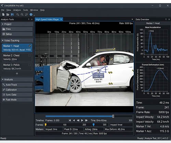Open the Help menu
Viewport: 171px width, 143px height.
coord(42,10)
